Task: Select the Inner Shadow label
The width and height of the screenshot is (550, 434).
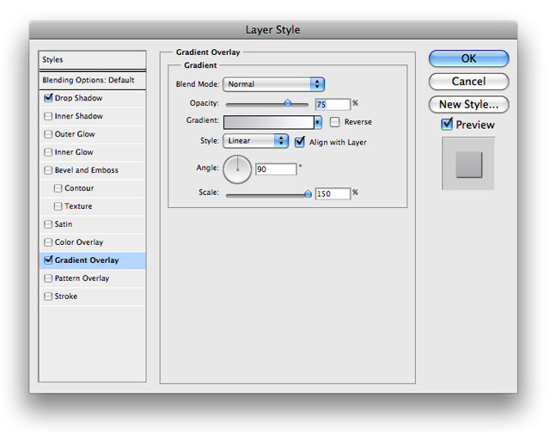Action: click(x=79, y=116)
